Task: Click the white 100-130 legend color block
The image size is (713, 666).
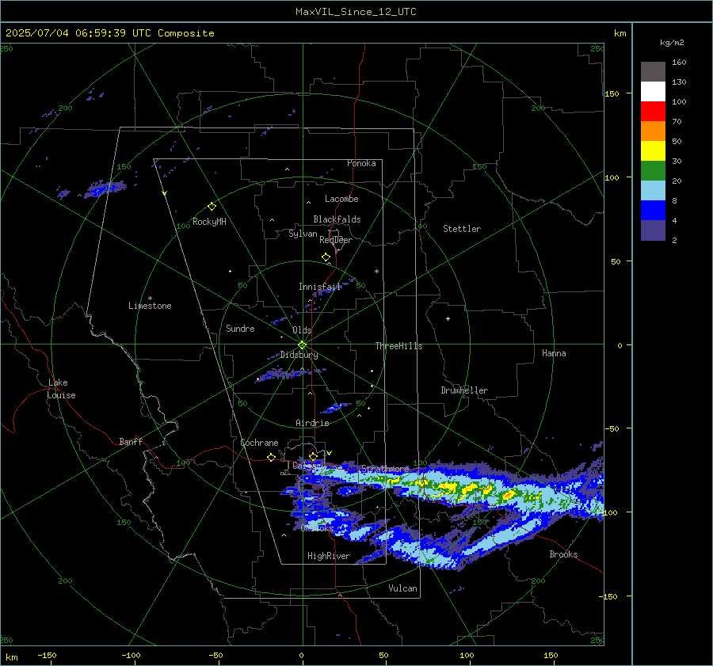Action: (x=653, y=92)
